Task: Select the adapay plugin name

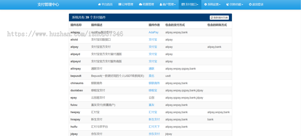Action: pyautogui.click(x=75, y=32)
